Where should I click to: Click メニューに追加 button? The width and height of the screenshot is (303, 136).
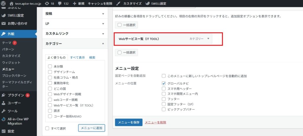click(92, 128)
